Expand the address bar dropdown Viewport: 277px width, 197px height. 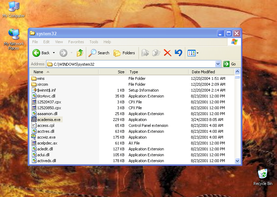218,64
